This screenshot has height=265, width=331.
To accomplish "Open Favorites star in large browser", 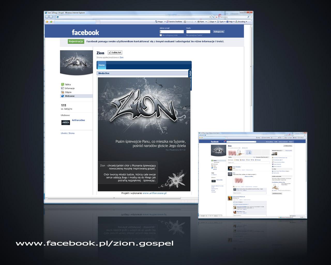I will pyautogui.click(x=47, y=22).
